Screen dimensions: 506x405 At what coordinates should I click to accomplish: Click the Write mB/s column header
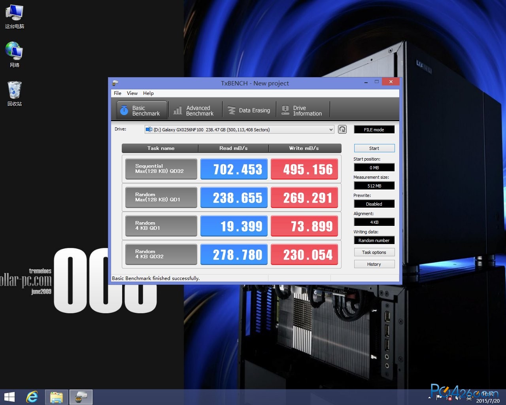pos(304,148)
